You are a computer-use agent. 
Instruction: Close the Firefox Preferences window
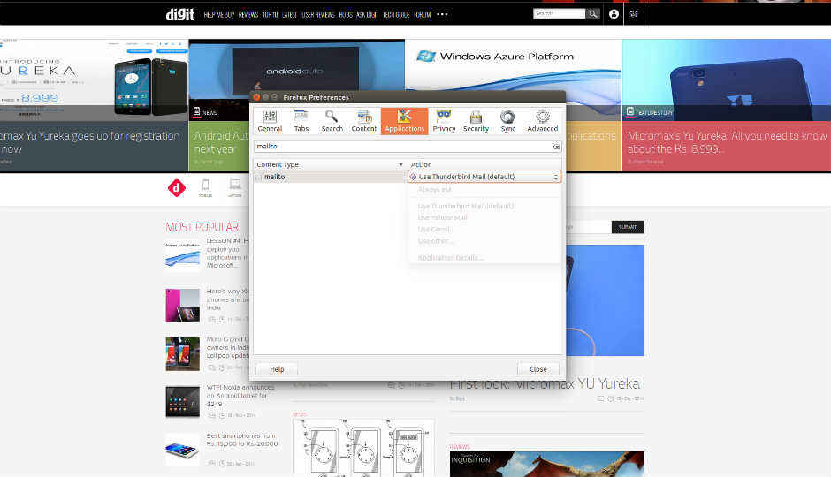tap(256, 97)
